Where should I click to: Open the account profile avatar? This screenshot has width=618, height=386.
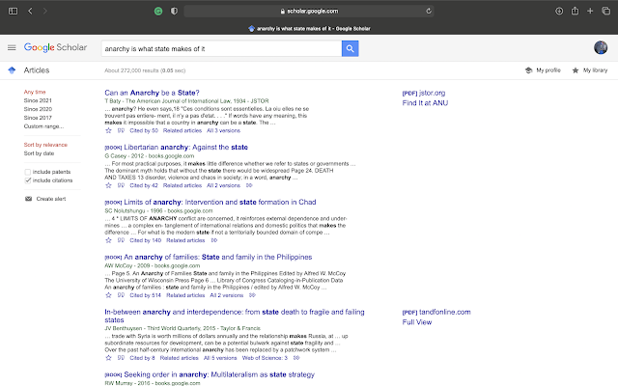[601, 47]
